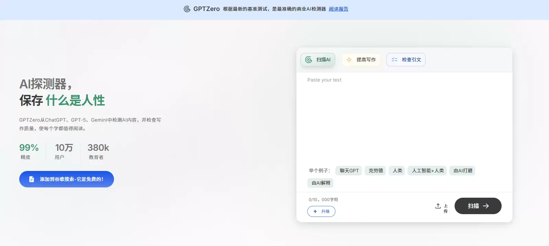Pick the 由AI解释 example chip
The width and height of the screenshot is (549, 246).
320,183
